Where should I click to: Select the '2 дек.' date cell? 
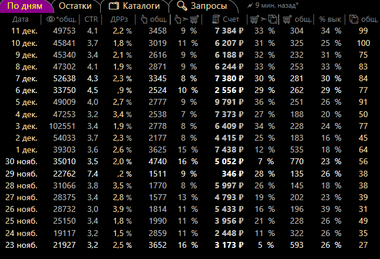27,138
